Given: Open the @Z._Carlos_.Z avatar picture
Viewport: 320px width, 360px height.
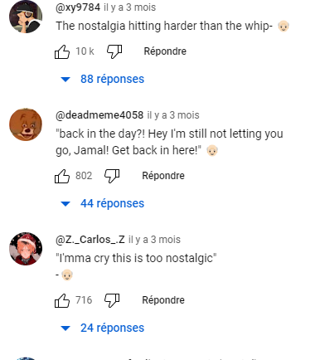Looking at the screenshot, I should tap(26, 249).
